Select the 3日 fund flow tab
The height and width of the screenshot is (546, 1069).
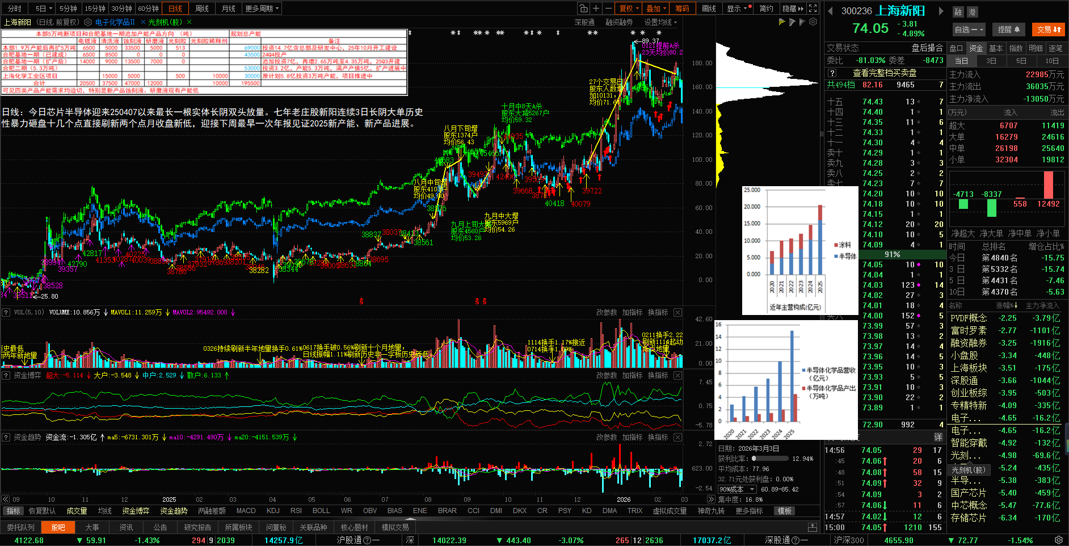pos(991,61)
